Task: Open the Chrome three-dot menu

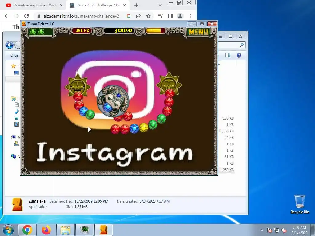Action: tap(190, 16)
